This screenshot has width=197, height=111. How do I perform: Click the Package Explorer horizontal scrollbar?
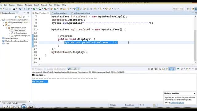coord(14,101)
